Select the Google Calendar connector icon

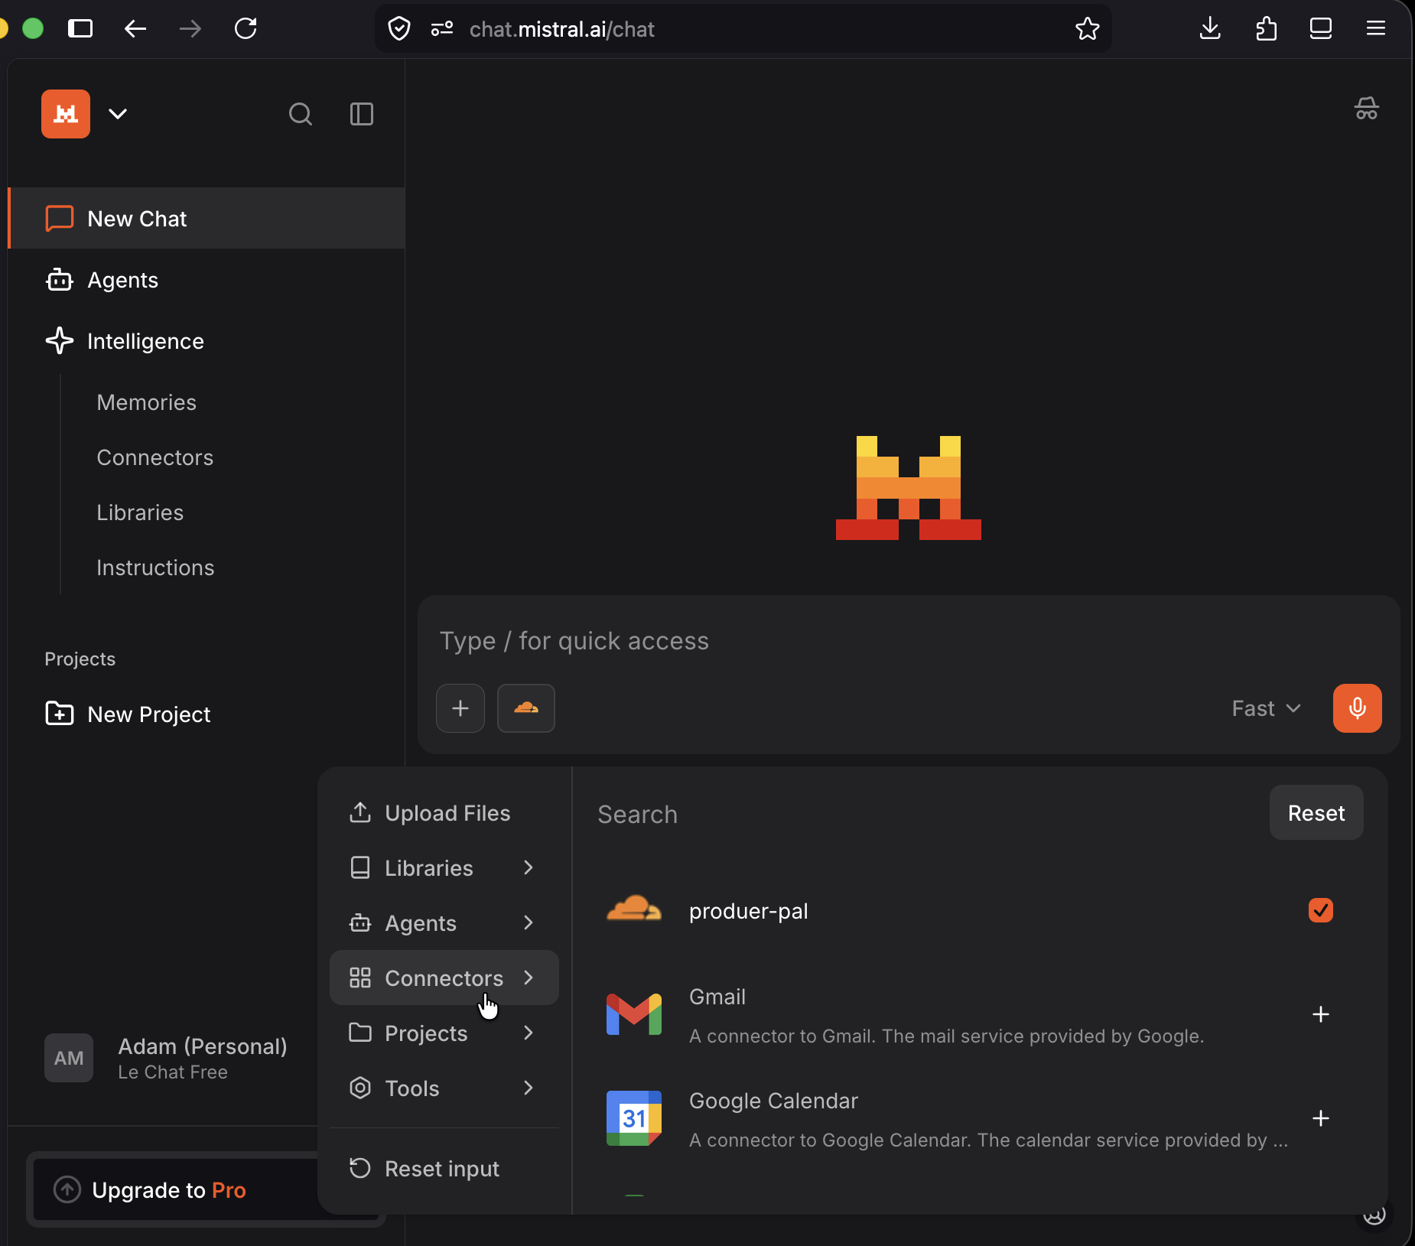click(x=633, y=1117)
